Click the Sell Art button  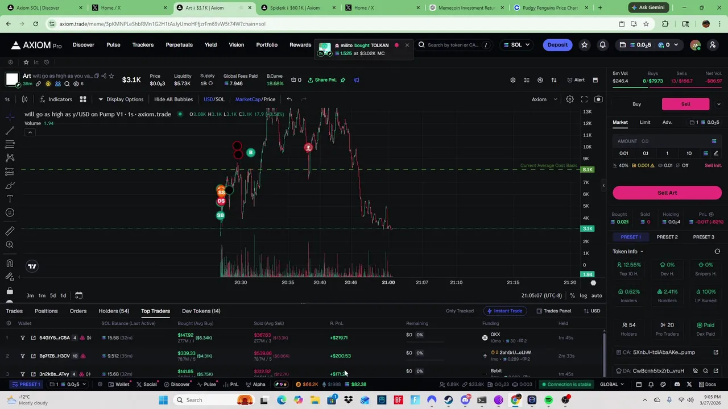(x=667, y=193)
